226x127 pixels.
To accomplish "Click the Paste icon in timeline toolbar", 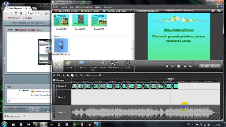I will [72, 75].
